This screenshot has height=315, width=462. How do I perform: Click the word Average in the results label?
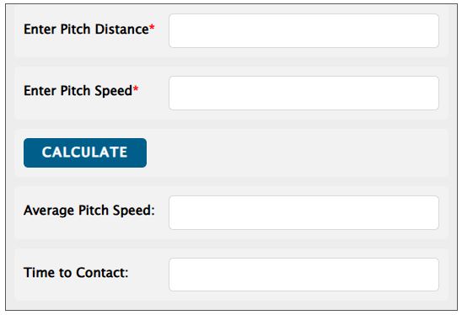tap(49, 211)
